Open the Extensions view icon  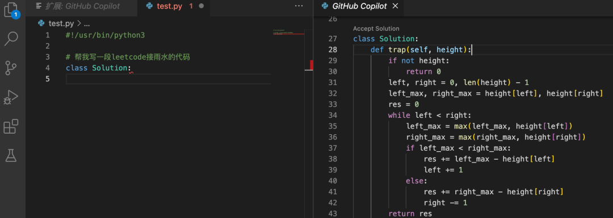[x=11, y=127]
